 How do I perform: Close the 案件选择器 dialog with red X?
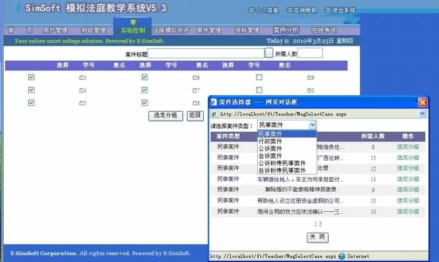[422, 102]
